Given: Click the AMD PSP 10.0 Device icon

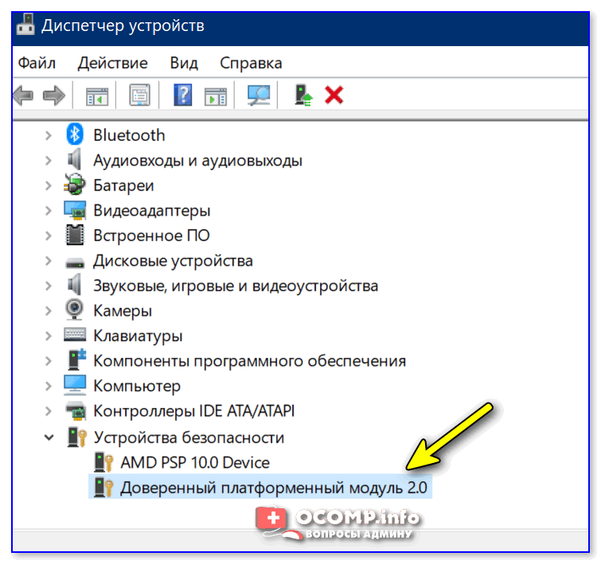Looking at the screenshot, I should pyautogui.click(x=103, y=462).
